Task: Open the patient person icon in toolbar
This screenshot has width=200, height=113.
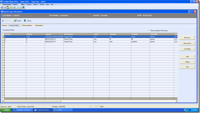Action: (8, 7)
